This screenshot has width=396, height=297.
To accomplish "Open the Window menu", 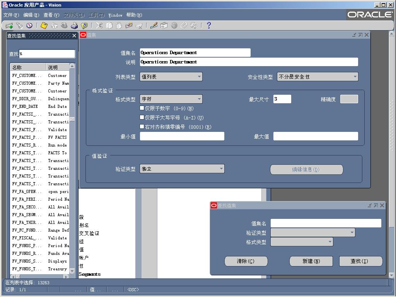I will pyautogui.click(x=115, y=15).
